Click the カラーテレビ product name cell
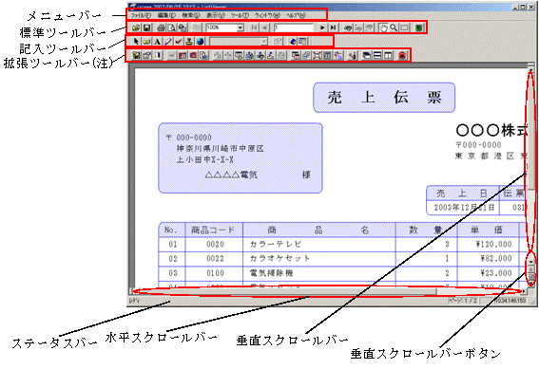The height and width of the screenshot is (369, 539). (319, 244)
